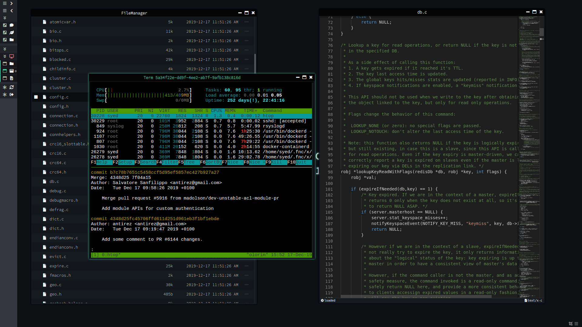Sort htop by the CPU% column header
The image size is (582, 327).
[216, 111]
